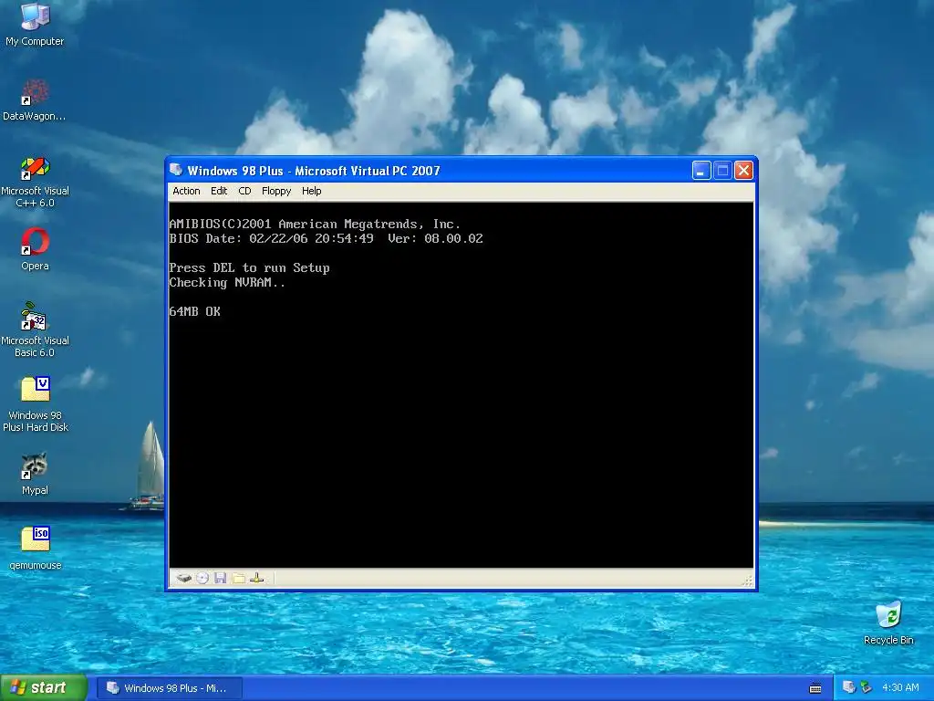Click the on-screen keyboard taskbar icon
Screen dimensions: 934x701
click(x=815, y=688)
